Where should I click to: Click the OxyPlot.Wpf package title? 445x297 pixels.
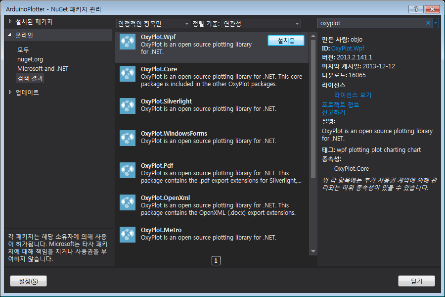pos(158,37)
